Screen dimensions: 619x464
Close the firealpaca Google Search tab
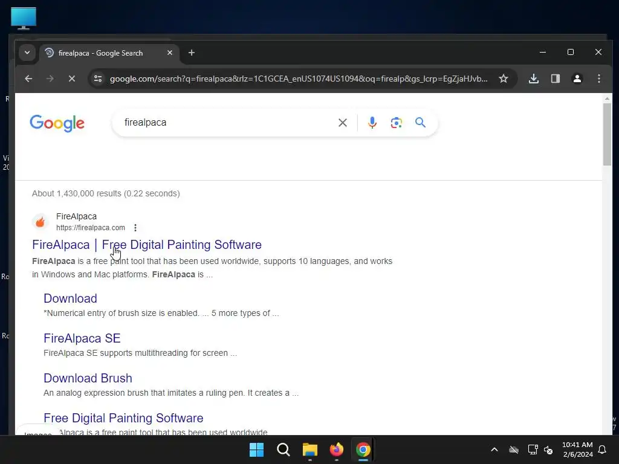point(170,53)
